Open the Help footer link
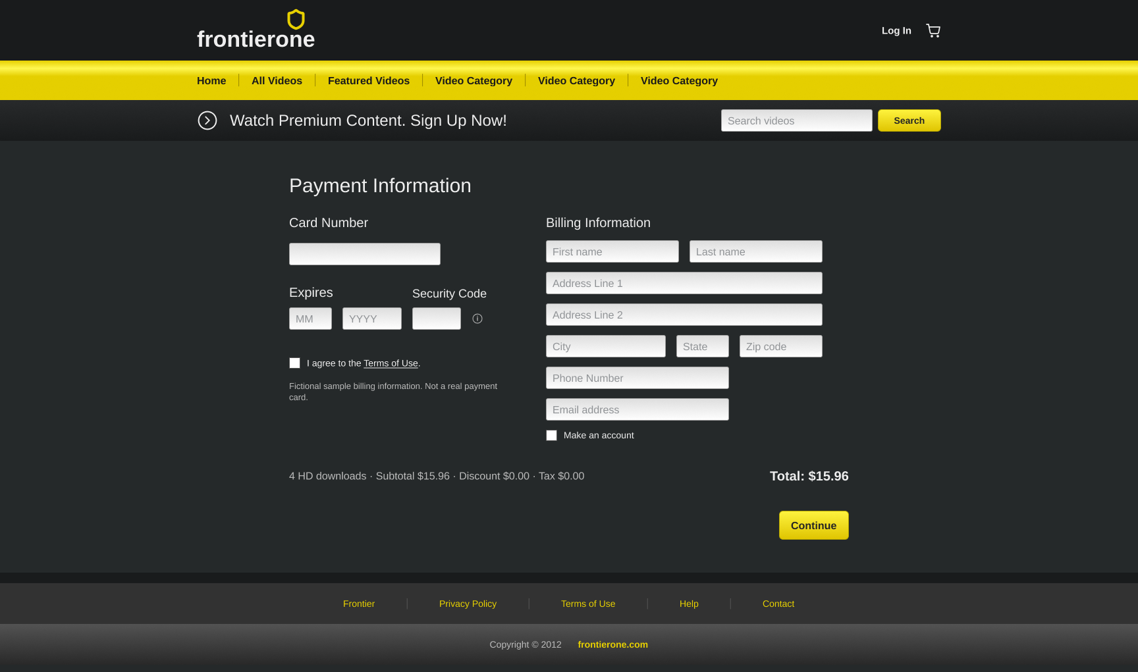The image size is (1138, 672). click(x=689, y=604)
